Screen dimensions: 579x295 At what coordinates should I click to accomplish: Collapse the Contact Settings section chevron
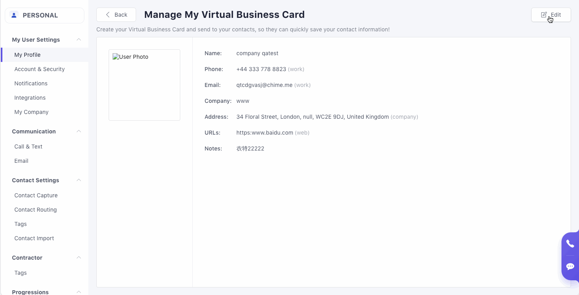click(x=79, y=180)
